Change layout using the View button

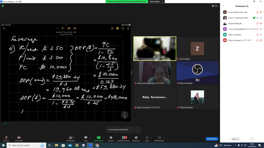pyautogui.click(x=215, y=6)
